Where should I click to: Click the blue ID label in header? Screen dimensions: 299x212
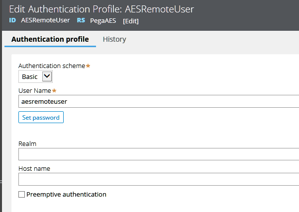point(12,20)
